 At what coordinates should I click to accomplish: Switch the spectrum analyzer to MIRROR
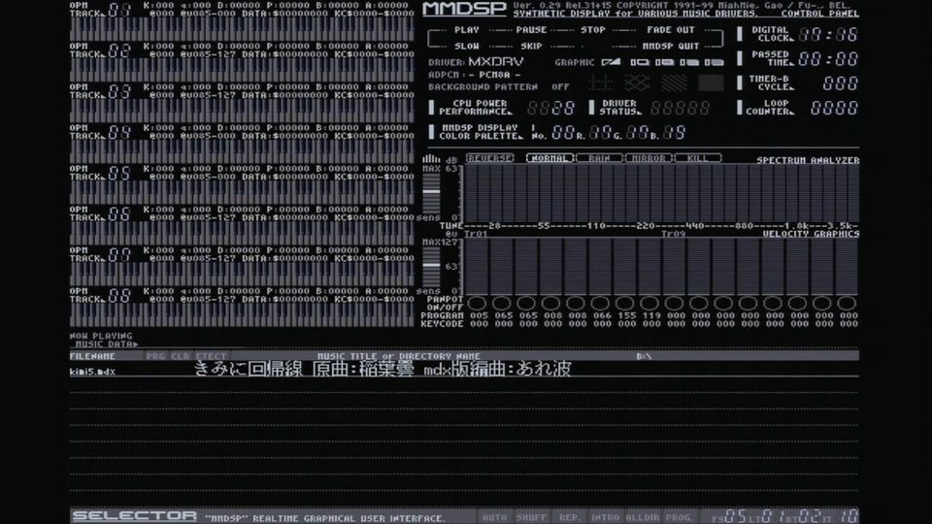coord(649,158)
